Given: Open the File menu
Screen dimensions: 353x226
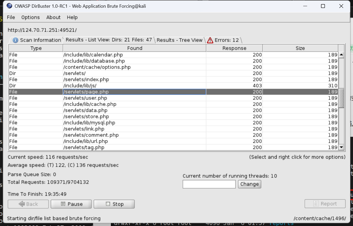Looking at the screenshot, I should [11, 17].
